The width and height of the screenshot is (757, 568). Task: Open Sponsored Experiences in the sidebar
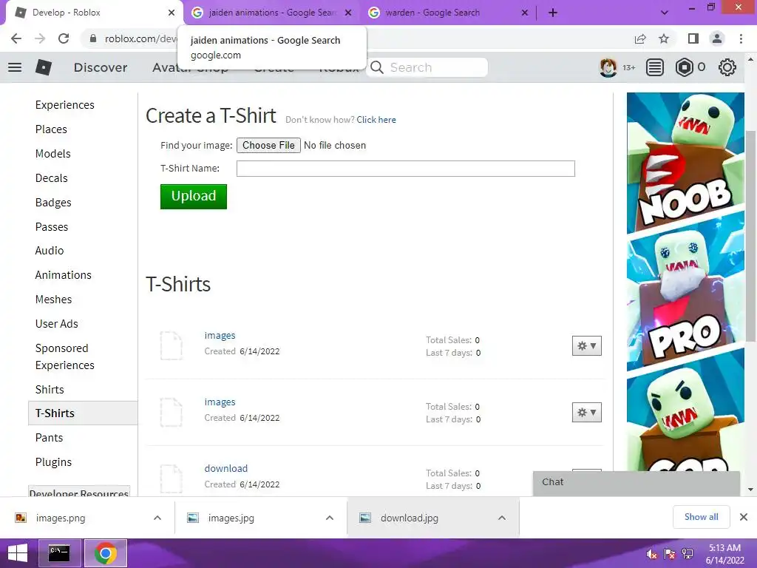point(65,356)
